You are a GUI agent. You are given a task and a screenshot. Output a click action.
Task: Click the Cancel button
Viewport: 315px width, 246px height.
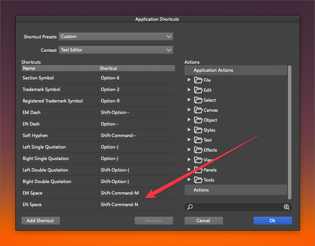[x=203, y=221]
